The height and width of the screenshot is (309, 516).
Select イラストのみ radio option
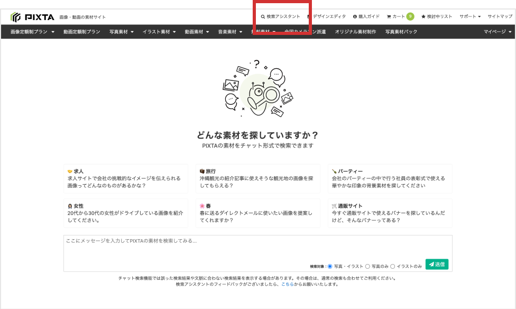coord(393,266)
